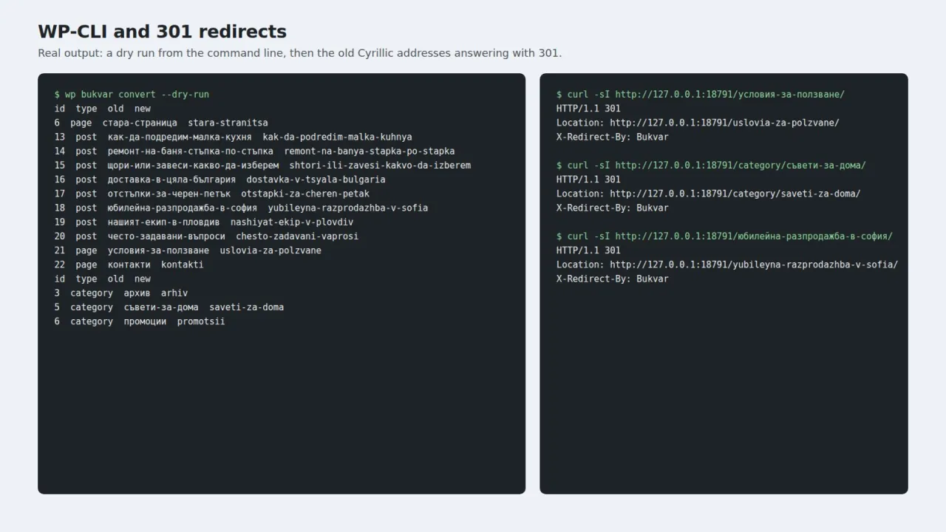Click page row 21 in the dry-run table

pos(188,250)
